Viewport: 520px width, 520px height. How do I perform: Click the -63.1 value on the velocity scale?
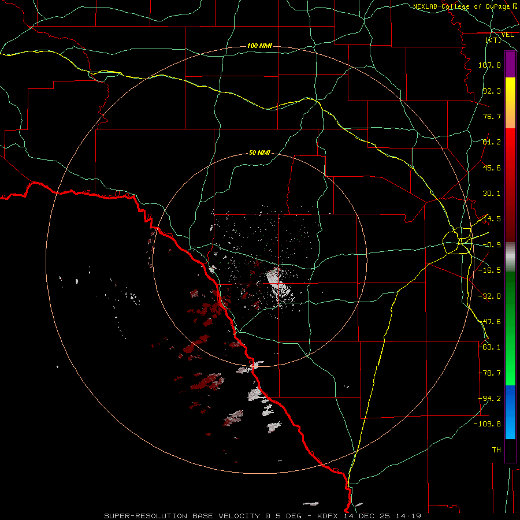(x=489, y=347)
